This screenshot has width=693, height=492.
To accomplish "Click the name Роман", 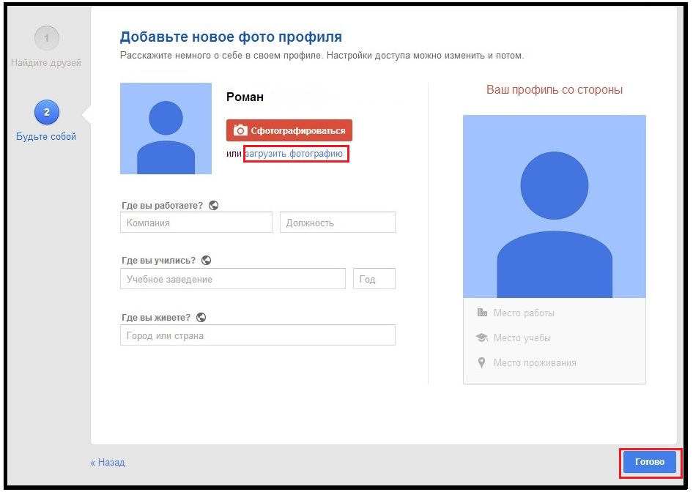I will [245, 97].
